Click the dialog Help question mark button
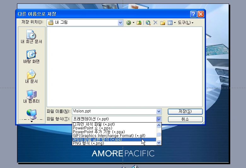This screenshot has height=168, width=246. [x=193, y=14]
